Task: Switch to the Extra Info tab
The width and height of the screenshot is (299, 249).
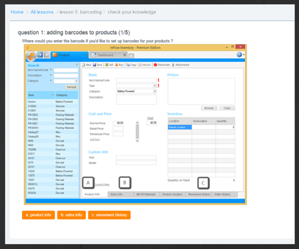Action: pyautogui.click(x=117, y=194)
